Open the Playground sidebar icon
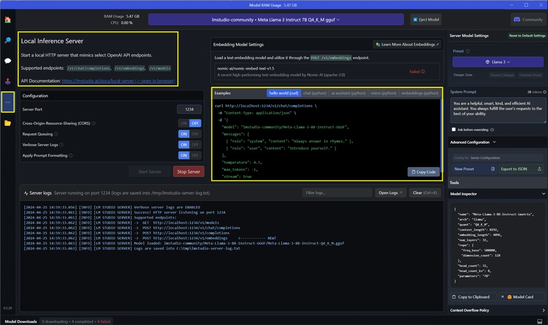Viewport: 548px width, 325px height. pyautogui.click(x=8, y=81)
